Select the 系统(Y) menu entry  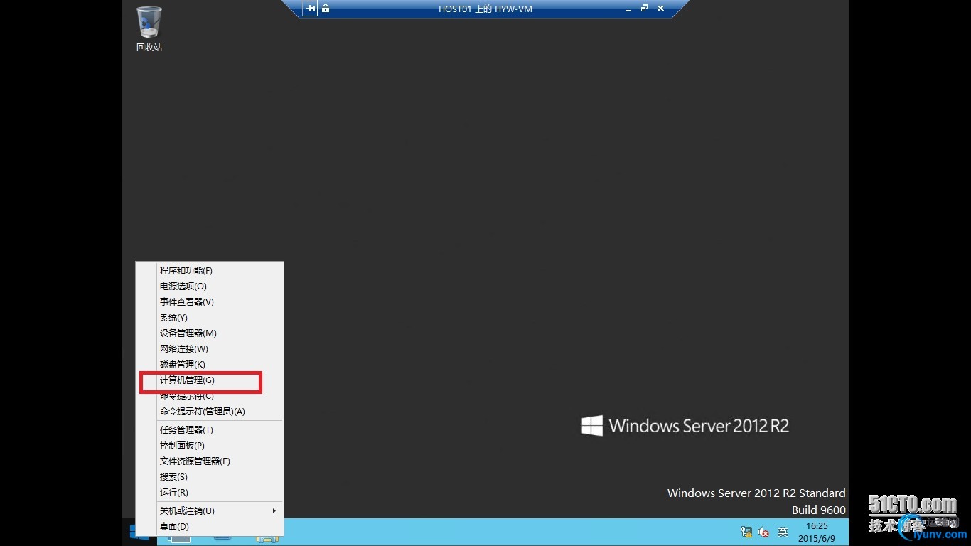coord(210,318)
